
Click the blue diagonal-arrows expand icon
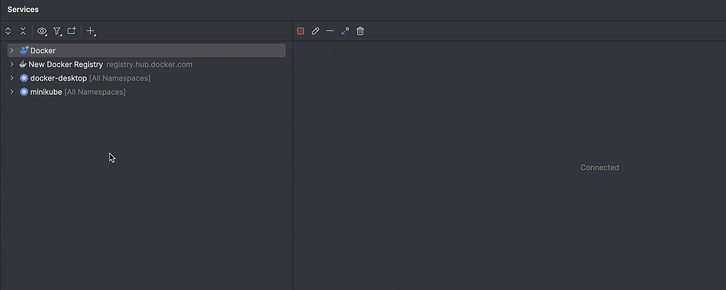pos(345,31)
